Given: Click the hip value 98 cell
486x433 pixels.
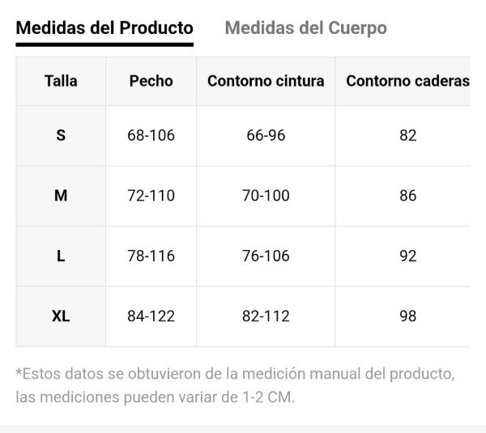Looking at the screenshot, I should pyautogui.click(x=407, y=316).
